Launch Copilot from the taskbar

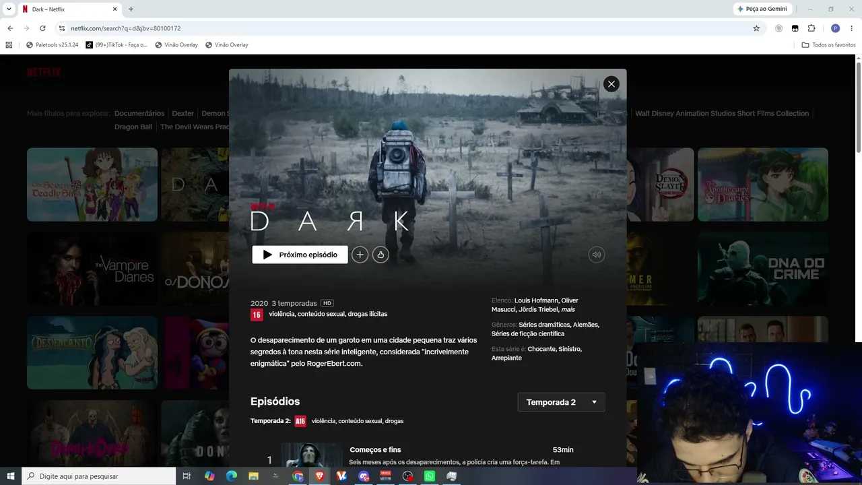[209, 476]
